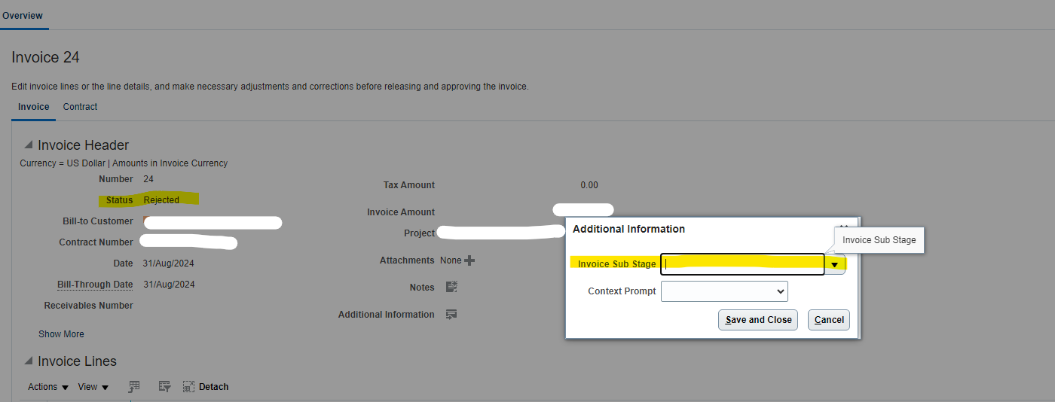Screen dimensions: 1055x402
Task: Click into the Invoice Sub Stage field
Action: pyautogui.click(x=743, y=264)
